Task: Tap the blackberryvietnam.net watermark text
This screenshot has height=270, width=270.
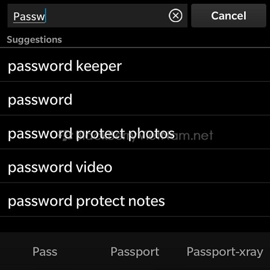Action: pos(138,136)
